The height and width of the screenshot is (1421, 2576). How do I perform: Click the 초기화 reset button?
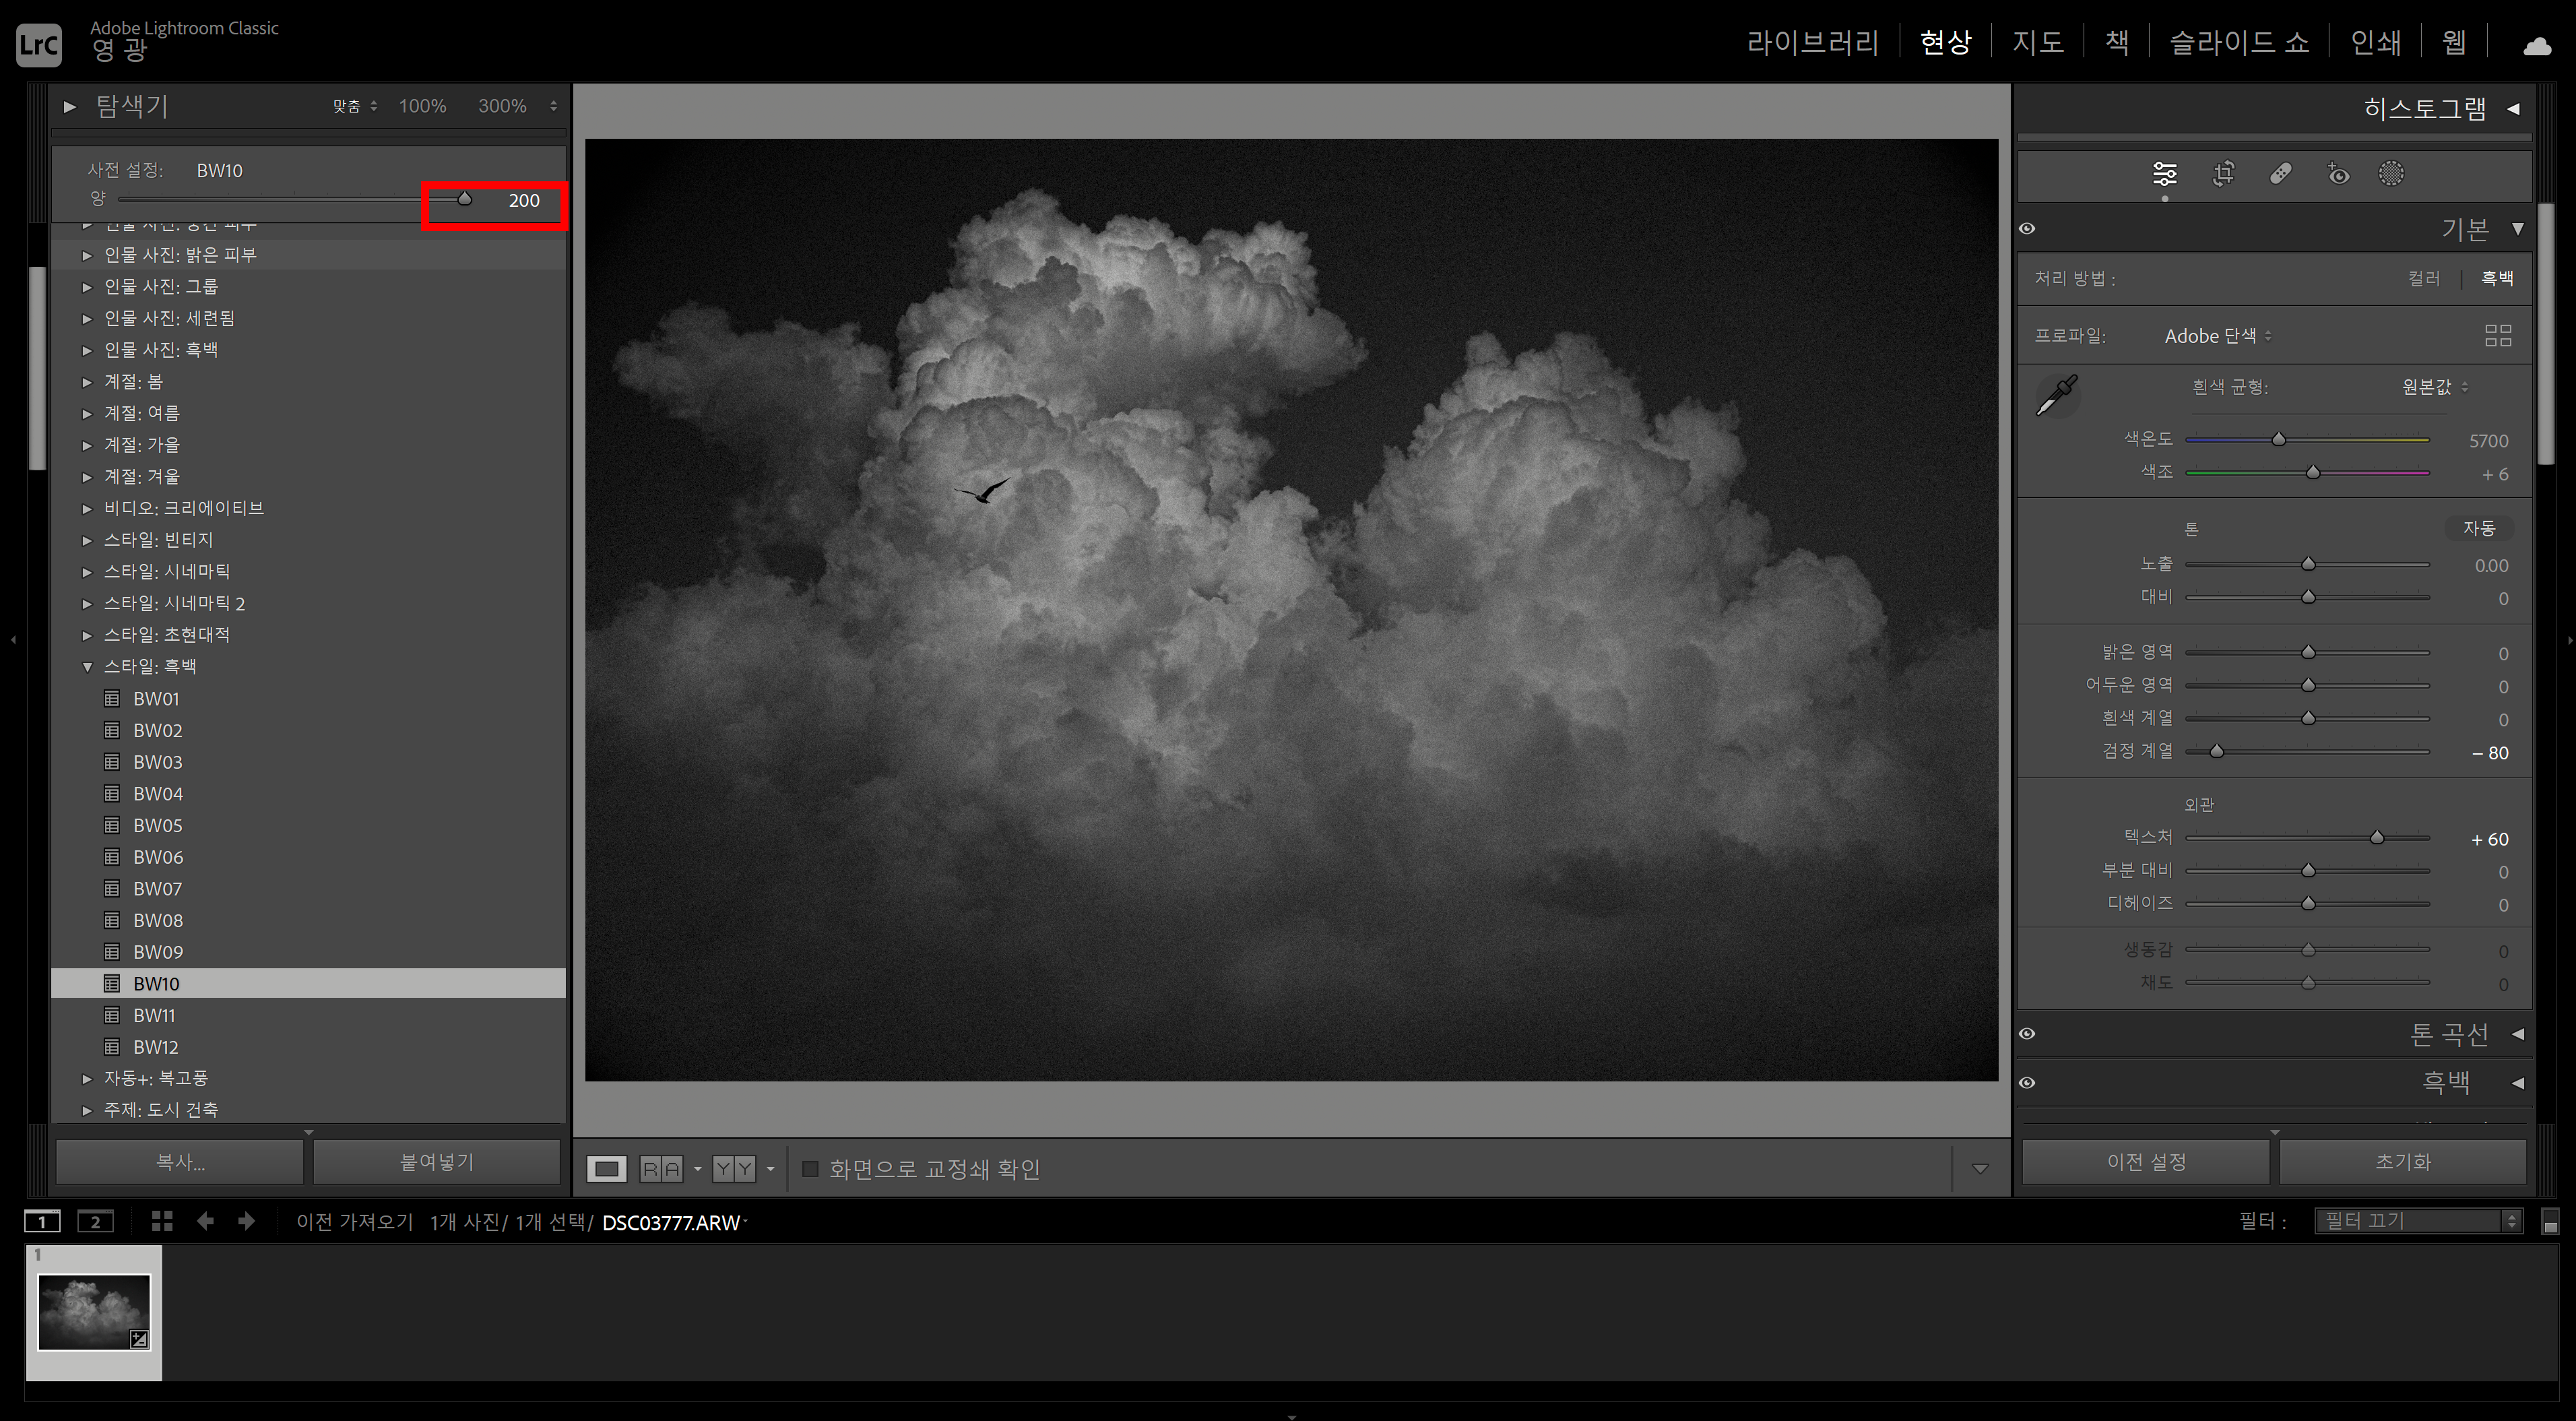2402,1162
